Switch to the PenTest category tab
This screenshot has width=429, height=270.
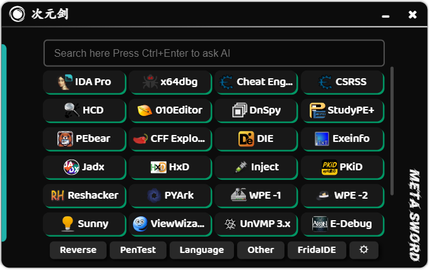coord(138,250)
